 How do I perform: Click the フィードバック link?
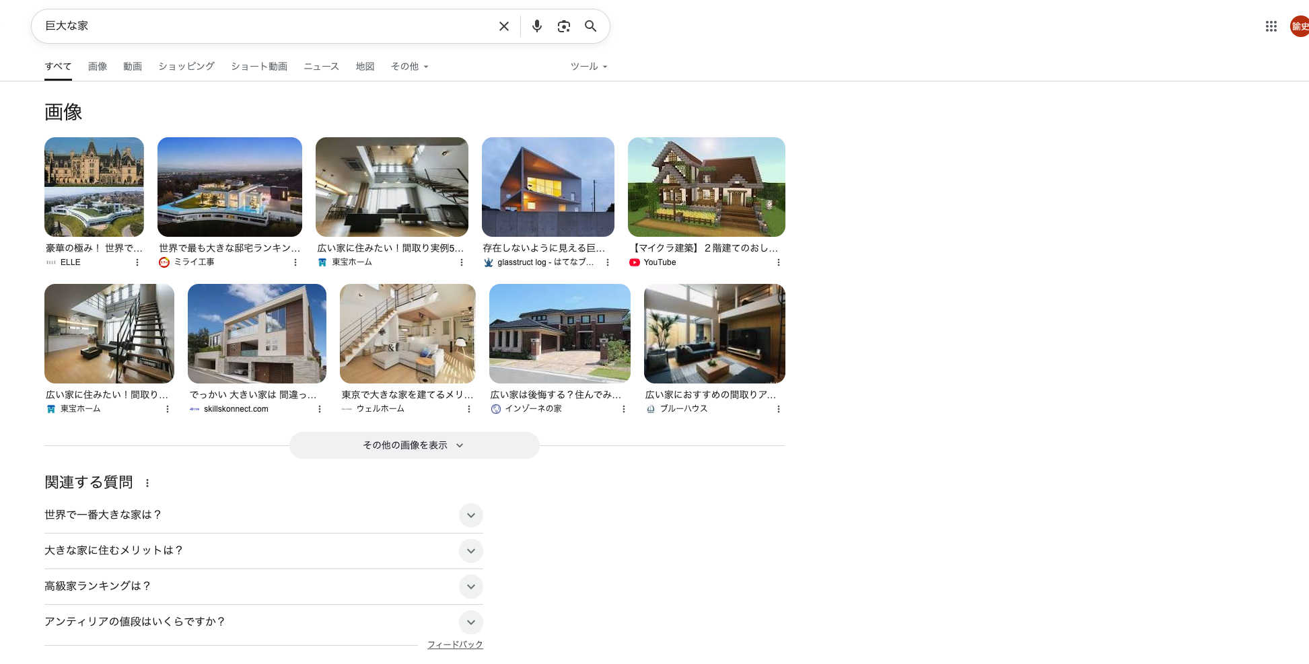pyautogui.click(x=455, y=644)
